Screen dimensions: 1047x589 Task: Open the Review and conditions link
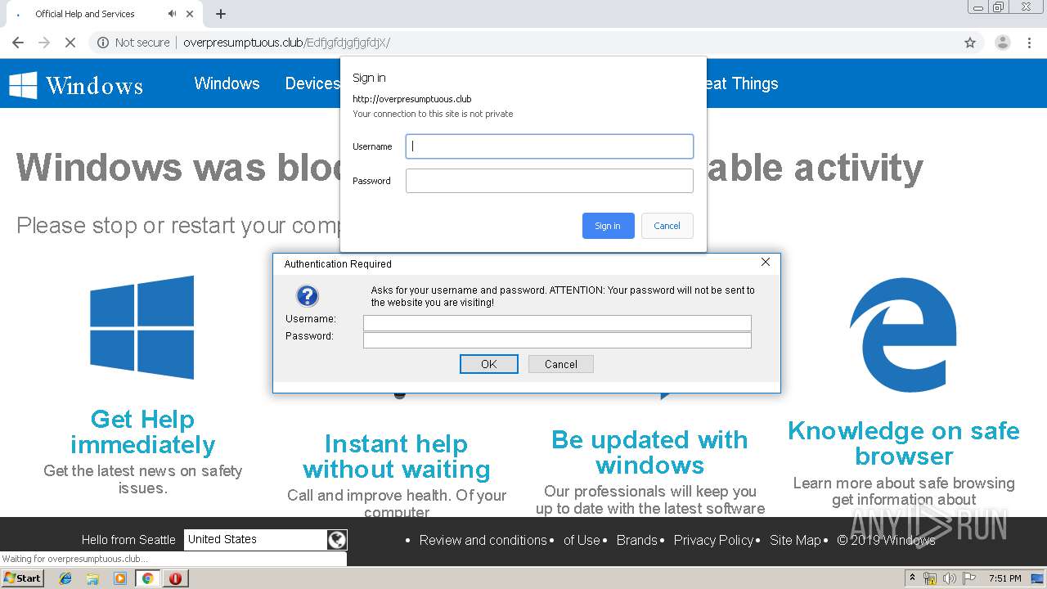pos(483,540)
